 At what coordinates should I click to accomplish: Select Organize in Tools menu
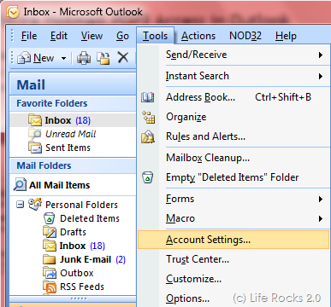(233, 117)
